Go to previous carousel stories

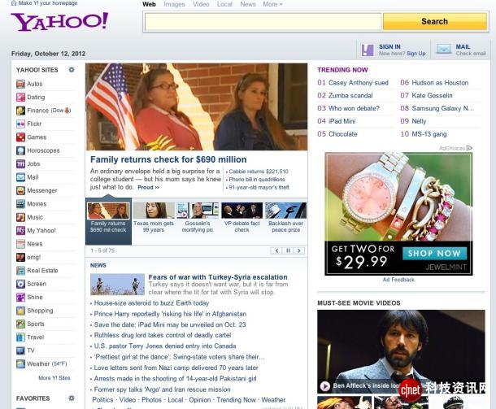pyautogui.click(x=276, y=250)
